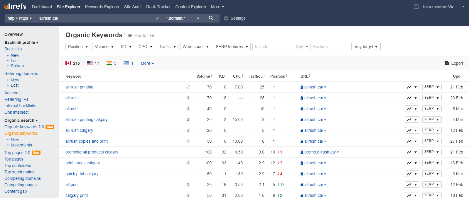The width and height of the screenshot is (469, 198).
Task: Click the Ahrefs logo
Action: pyautogui.click(x=15, y=6)
